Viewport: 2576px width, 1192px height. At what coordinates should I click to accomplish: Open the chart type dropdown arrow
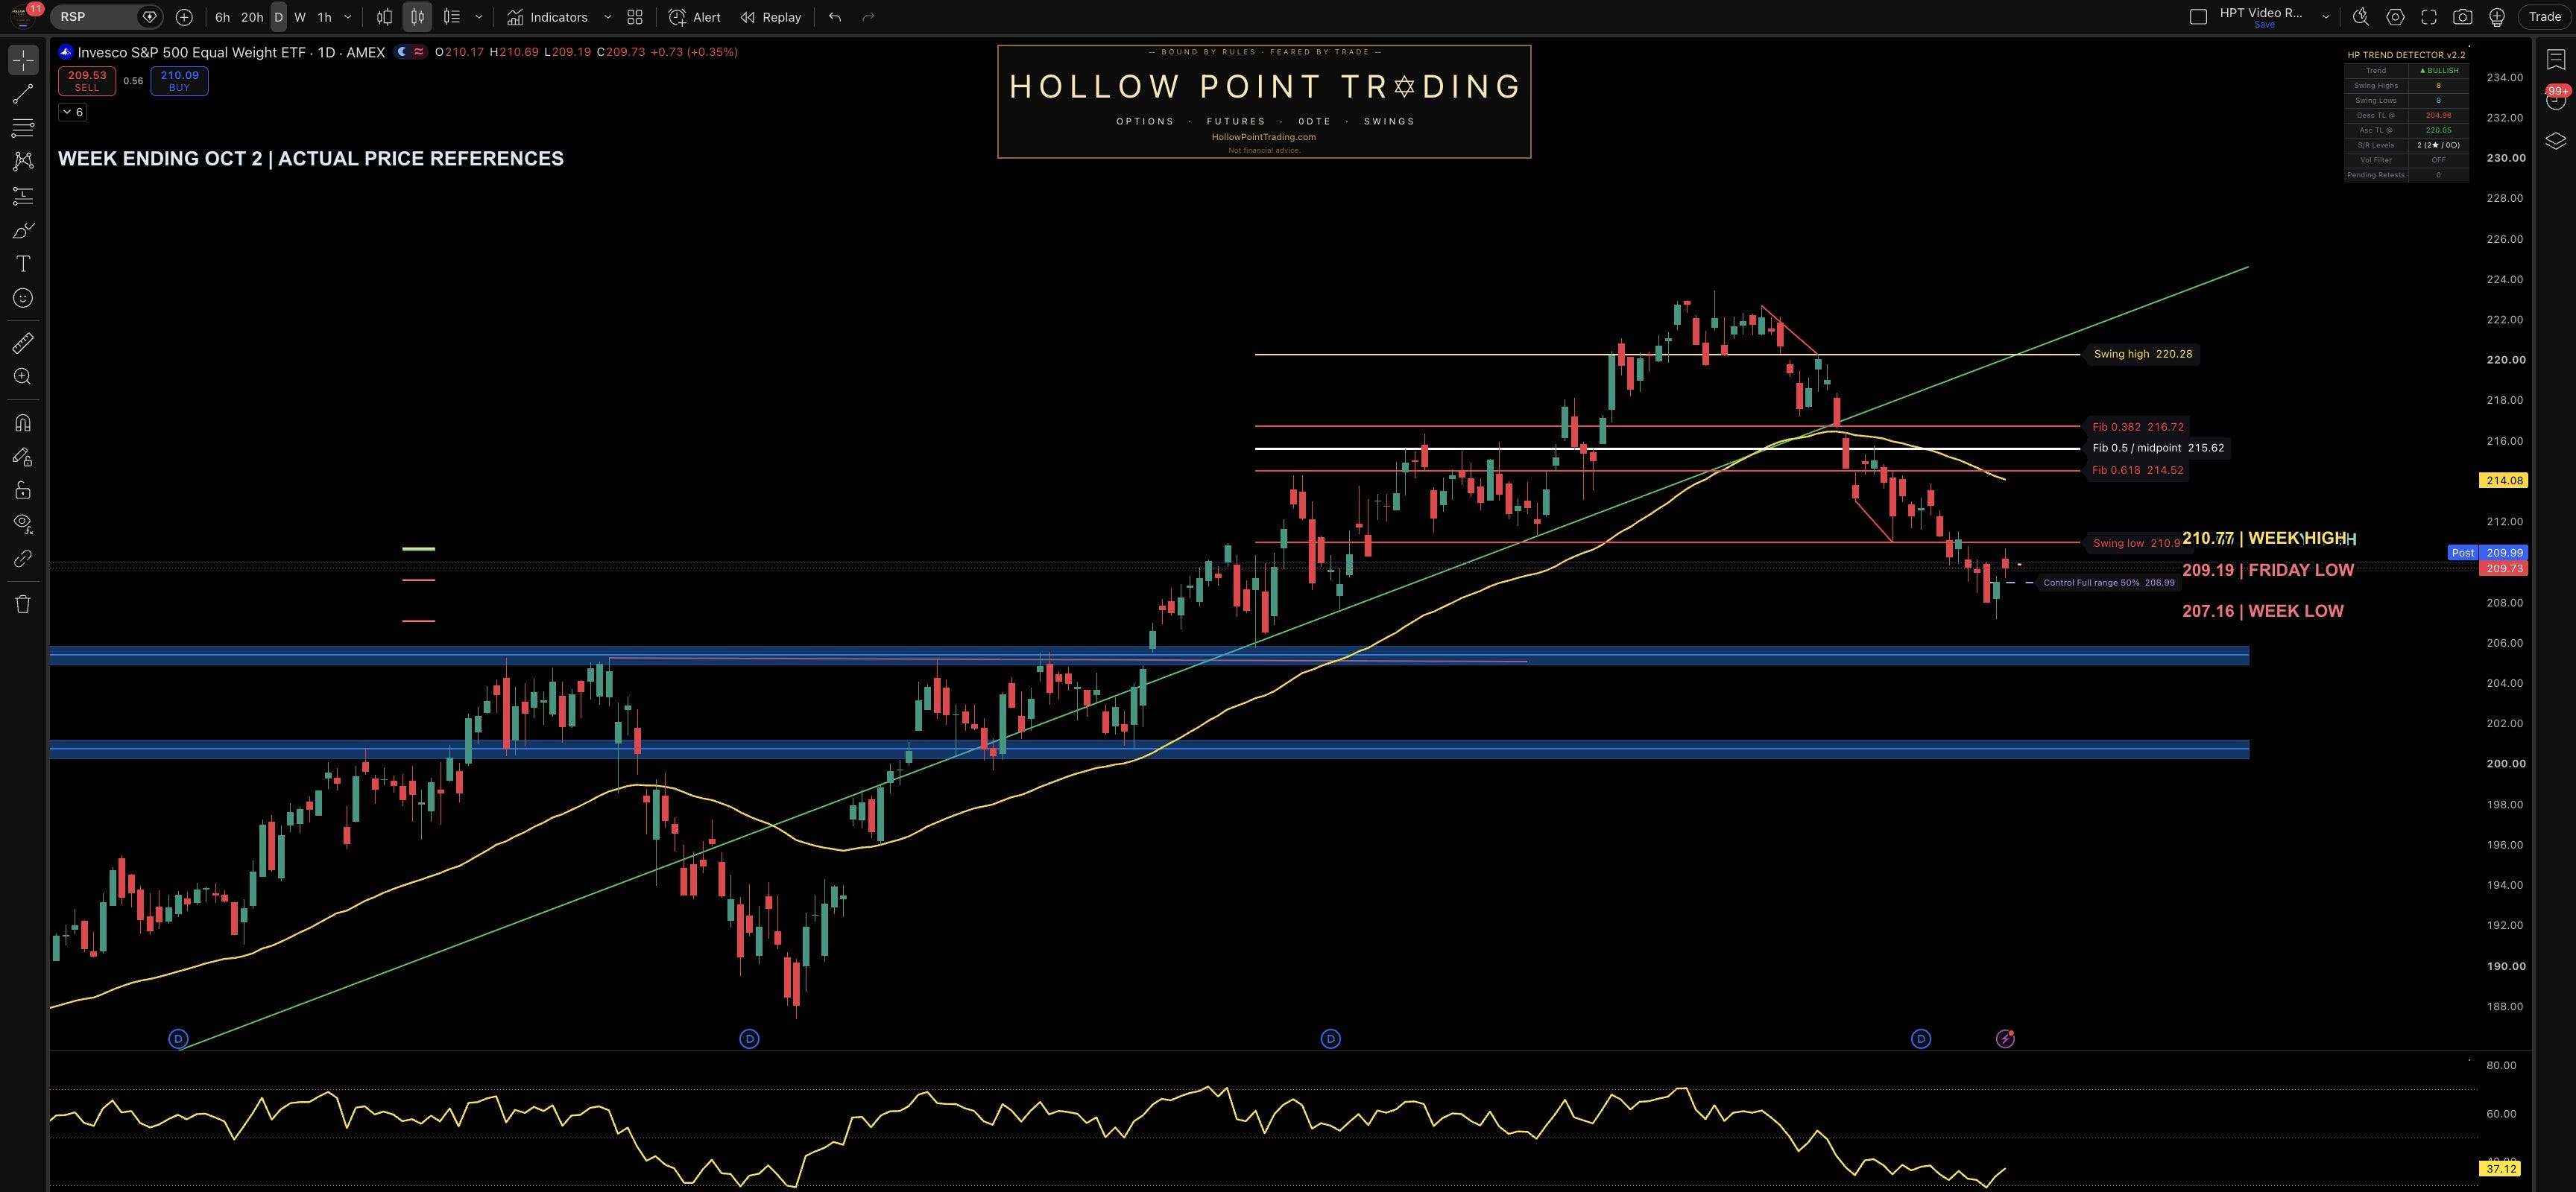coord(479,17)
